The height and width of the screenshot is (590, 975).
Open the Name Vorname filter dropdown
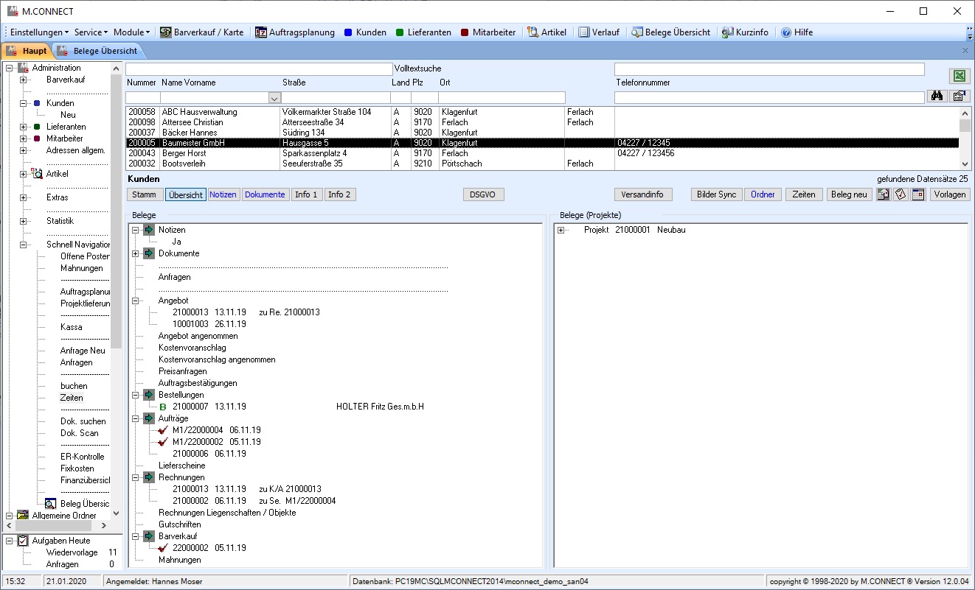tap(274, 97)
